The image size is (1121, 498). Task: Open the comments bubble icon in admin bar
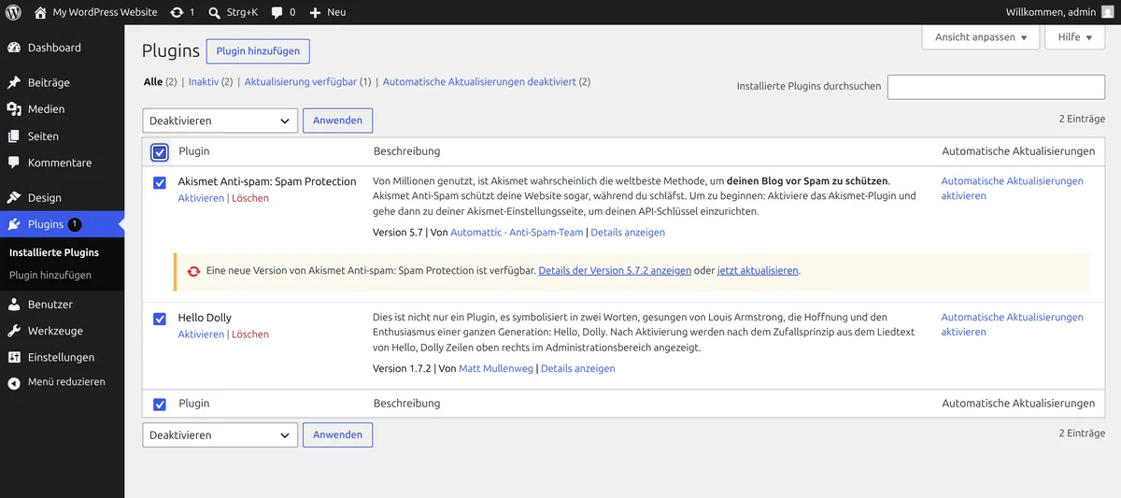[277, 12]
